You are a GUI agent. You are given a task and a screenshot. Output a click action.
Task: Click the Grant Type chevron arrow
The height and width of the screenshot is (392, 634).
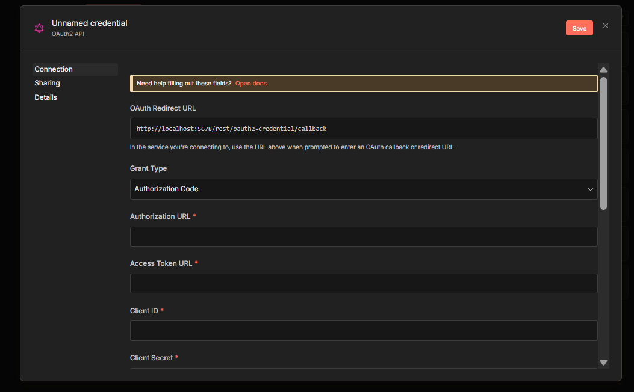point(590,189)
